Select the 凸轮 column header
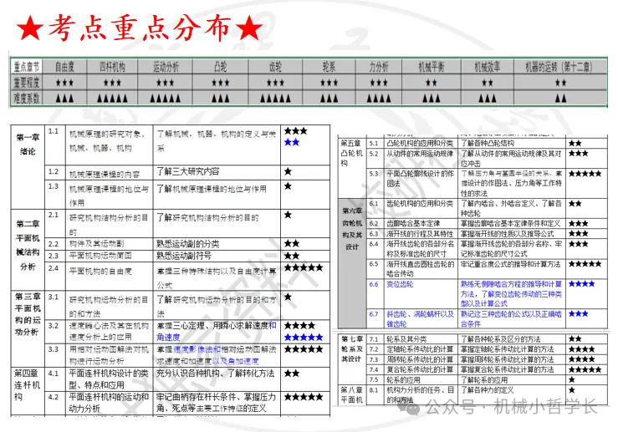 220,67
